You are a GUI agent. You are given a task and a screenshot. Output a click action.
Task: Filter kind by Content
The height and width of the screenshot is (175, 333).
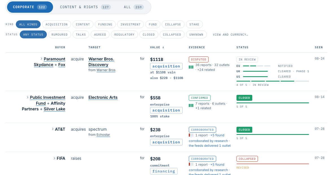point(83,24)
